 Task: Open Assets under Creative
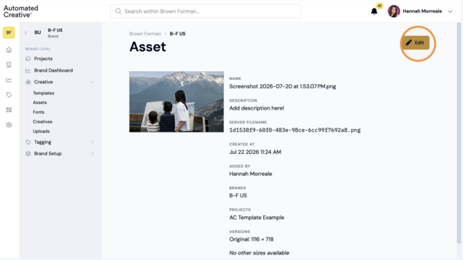(x=40, y=103)
